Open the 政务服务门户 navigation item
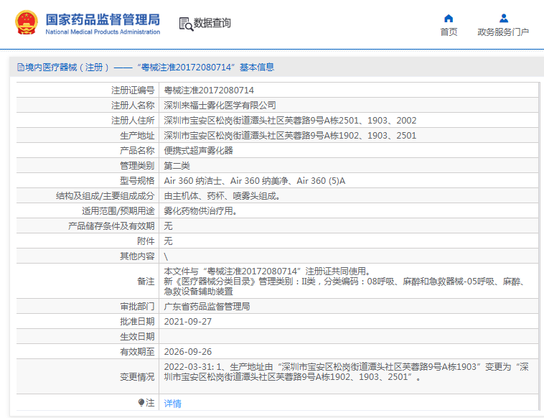This screenshot has height=418, width=544. pos(503,32)
